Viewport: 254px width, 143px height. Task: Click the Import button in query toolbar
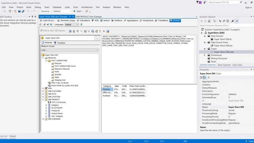coord(60,31)
